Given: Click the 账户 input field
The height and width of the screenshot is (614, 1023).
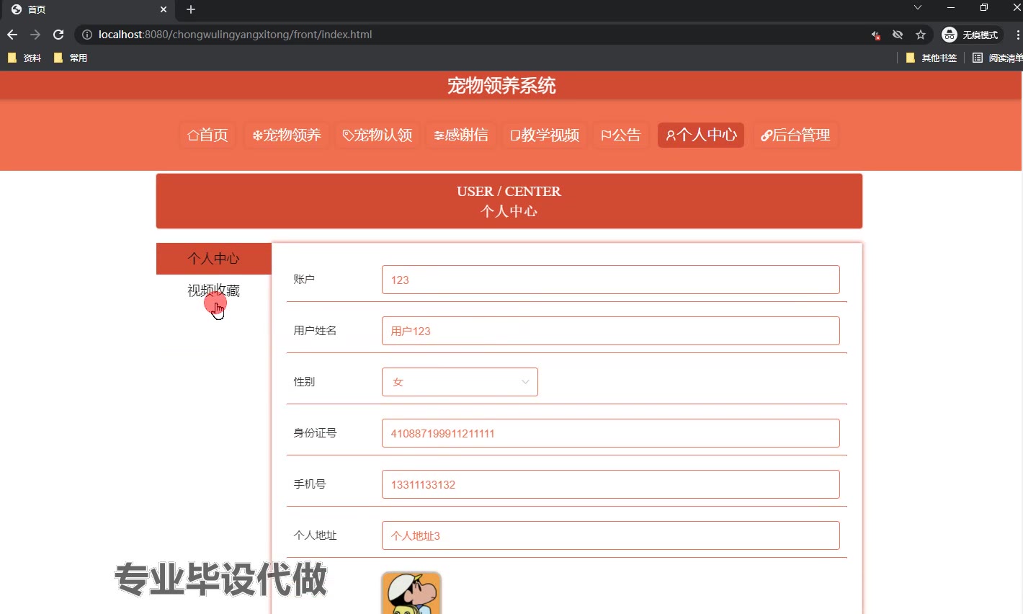Looking at the screenshot, I should 611,280.
